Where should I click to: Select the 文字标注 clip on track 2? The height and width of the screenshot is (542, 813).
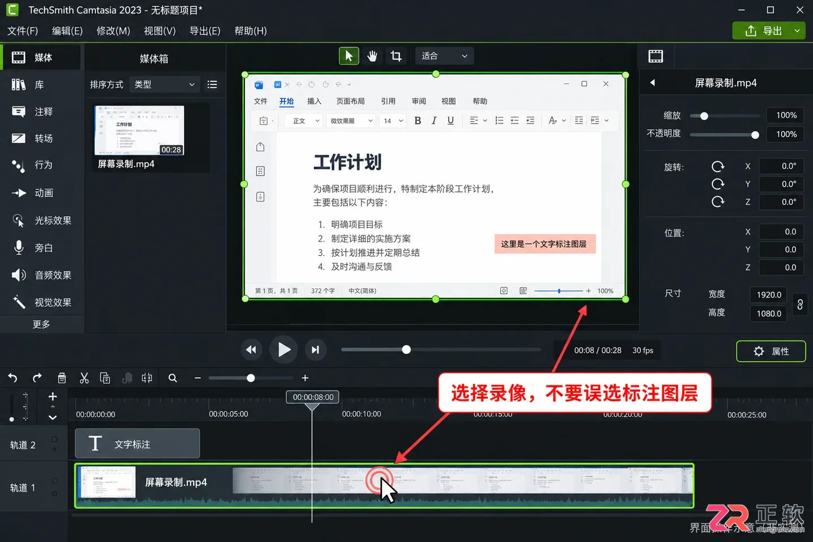[138, 444]
